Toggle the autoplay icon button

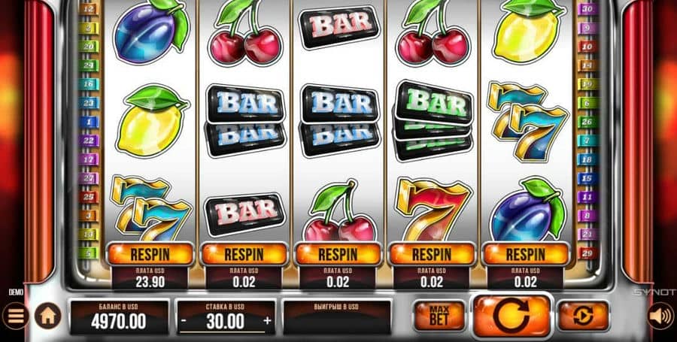(583, 316)
